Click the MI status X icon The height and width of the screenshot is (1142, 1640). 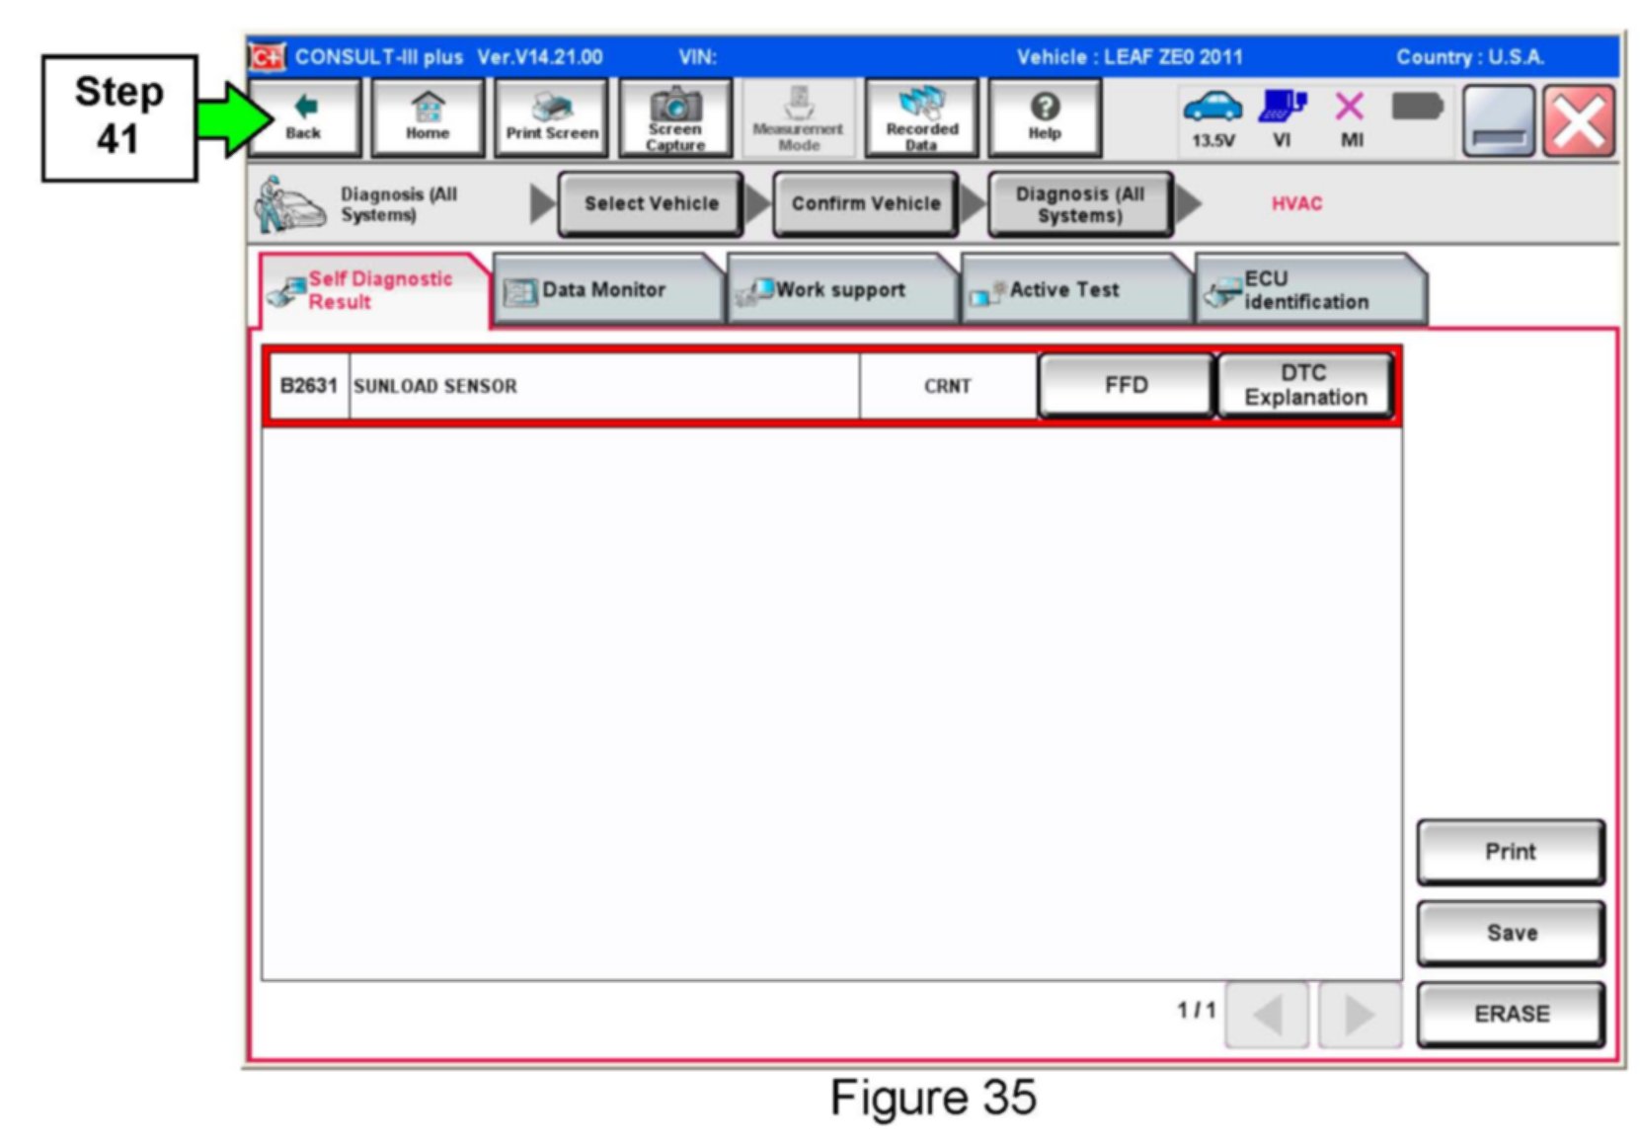coord(1351,117)
